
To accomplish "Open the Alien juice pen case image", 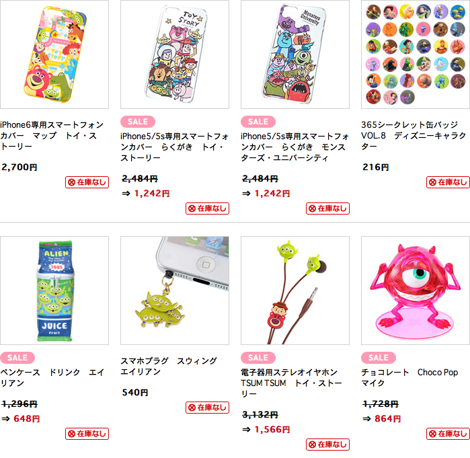I will click(54, 291).
